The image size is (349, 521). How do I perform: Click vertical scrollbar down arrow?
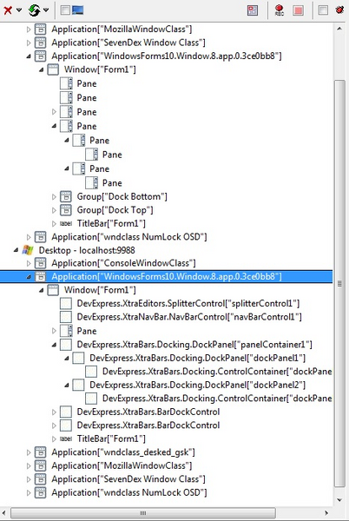pyautogui.click(x=339, y=500)
